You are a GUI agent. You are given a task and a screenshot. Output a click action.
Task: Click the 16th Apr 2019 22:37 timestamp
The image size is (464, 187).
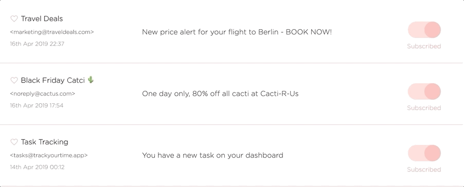coord(37,44)
